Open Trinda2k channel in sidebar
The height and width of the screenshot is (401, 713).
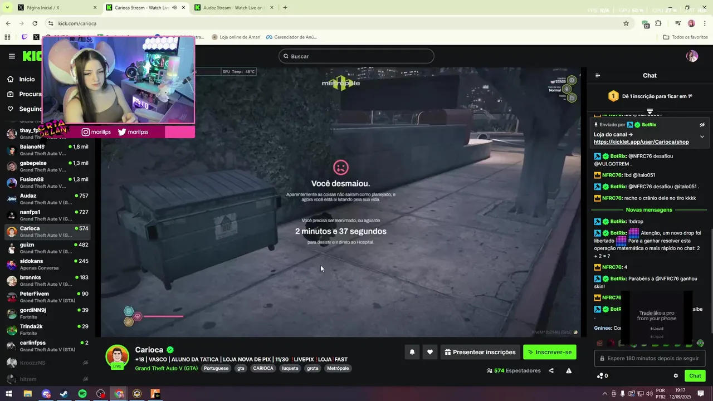(47, 330)
